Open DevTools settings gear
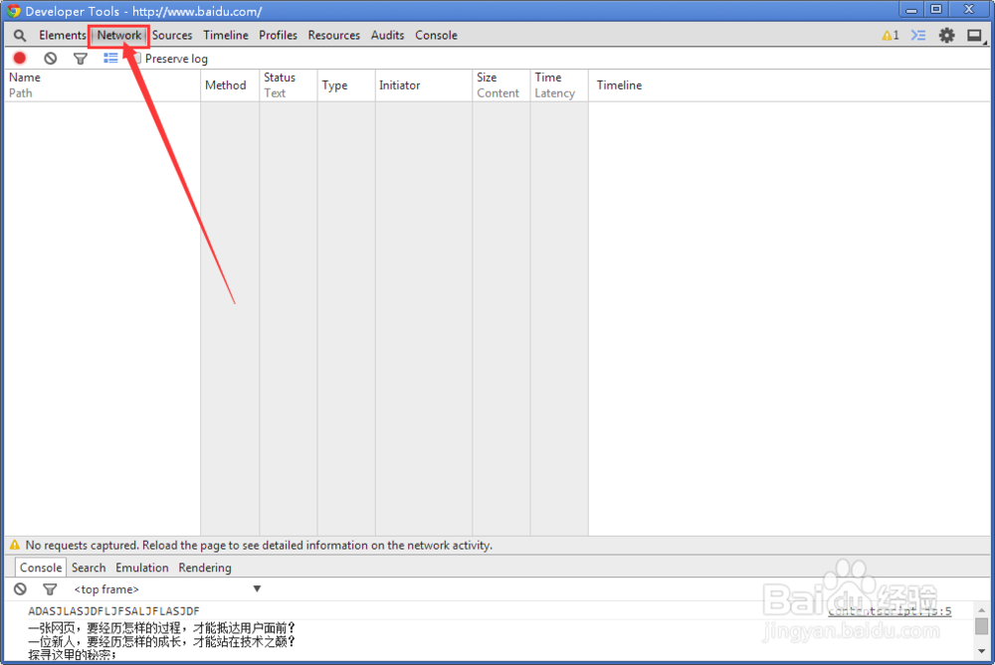The height and width of the screenshot is (665, 995). pos(947,36)
